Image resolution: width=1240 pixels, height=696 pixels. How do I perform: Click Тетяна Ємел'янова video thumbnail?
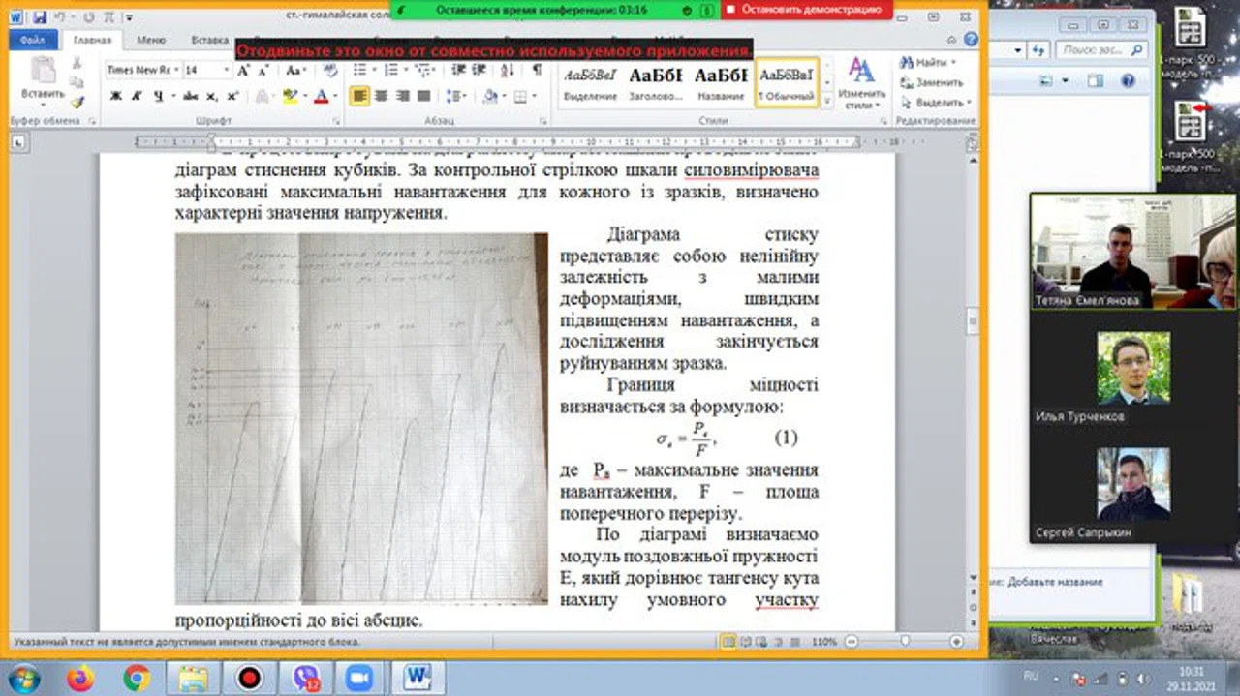[1132, 252]
